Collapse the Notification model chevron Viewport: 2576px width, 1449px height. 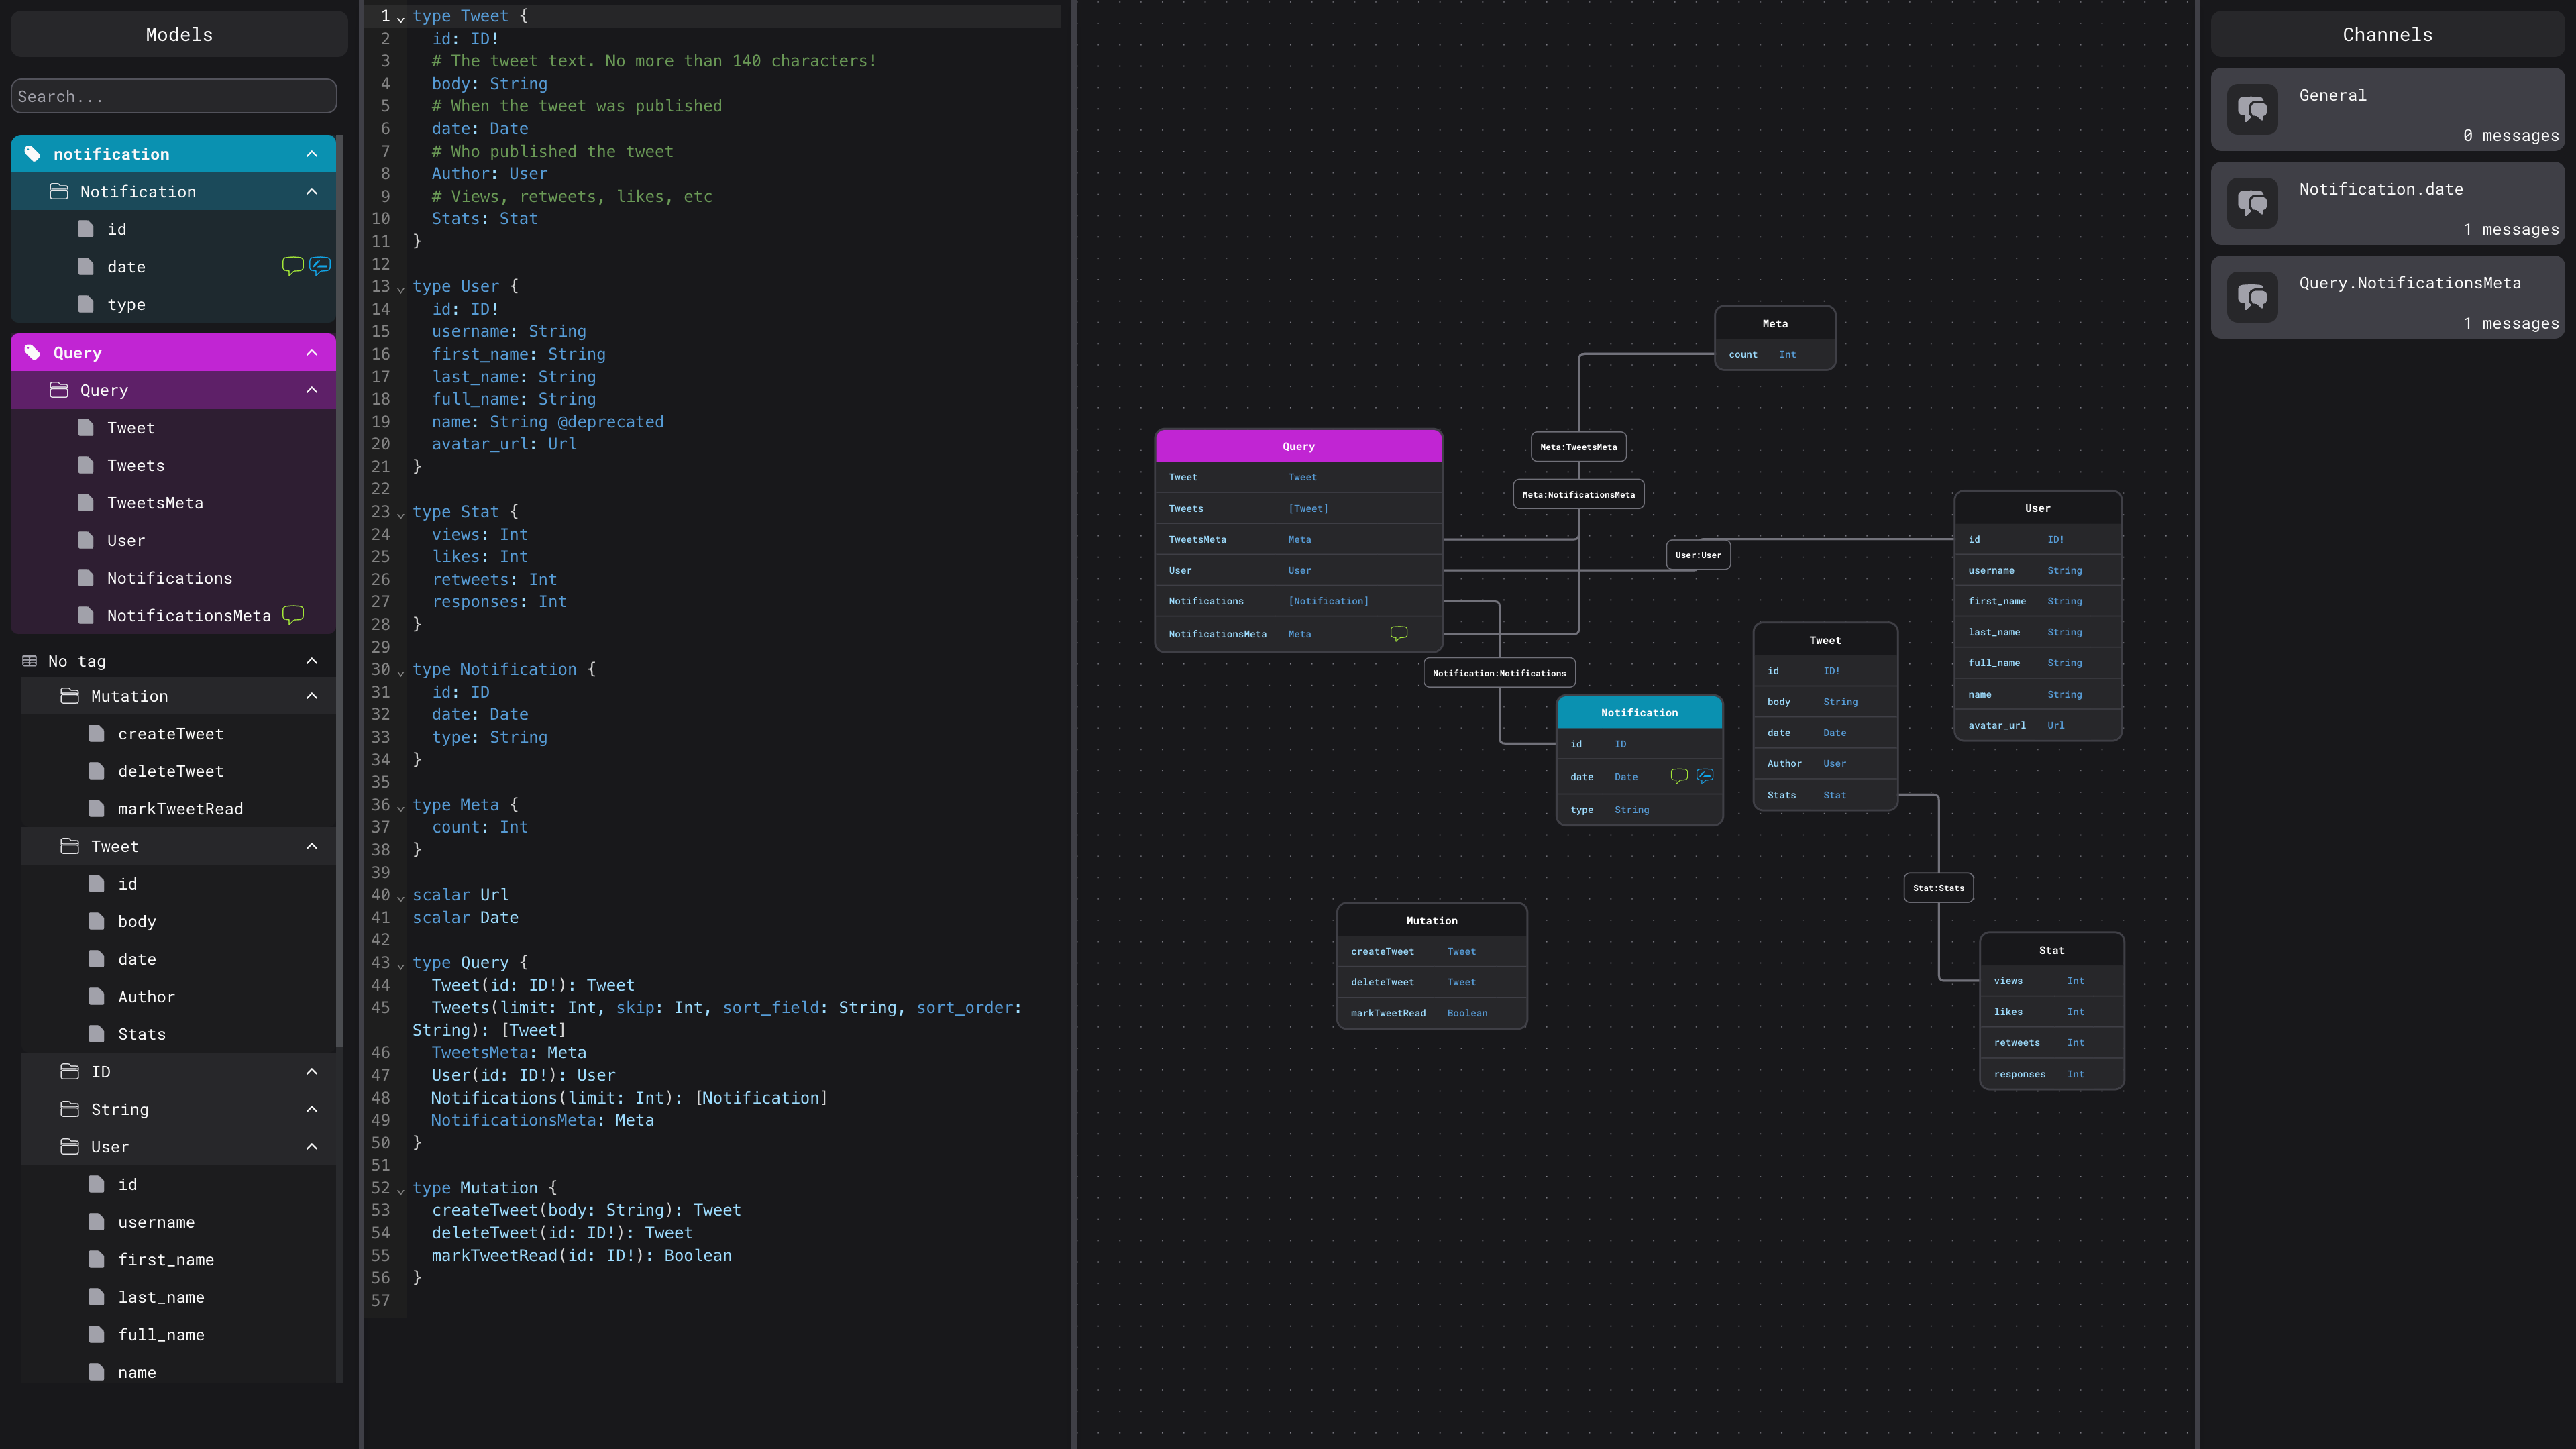tap(312, 191)
